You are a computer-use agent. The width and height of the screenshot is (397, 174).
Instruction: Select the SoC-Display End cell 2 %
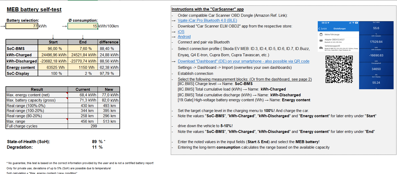click(83, 74)
